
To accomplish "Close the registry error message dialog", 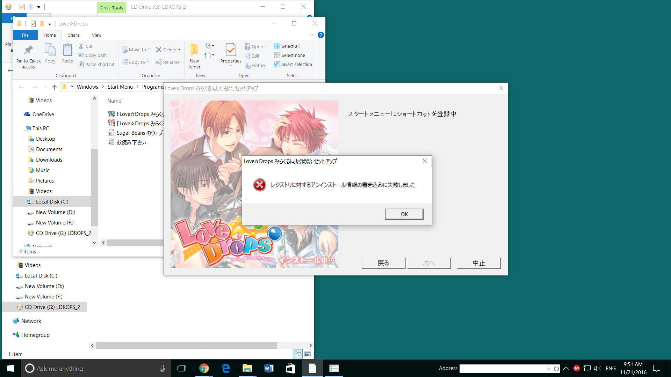I will tap(424, 161).
